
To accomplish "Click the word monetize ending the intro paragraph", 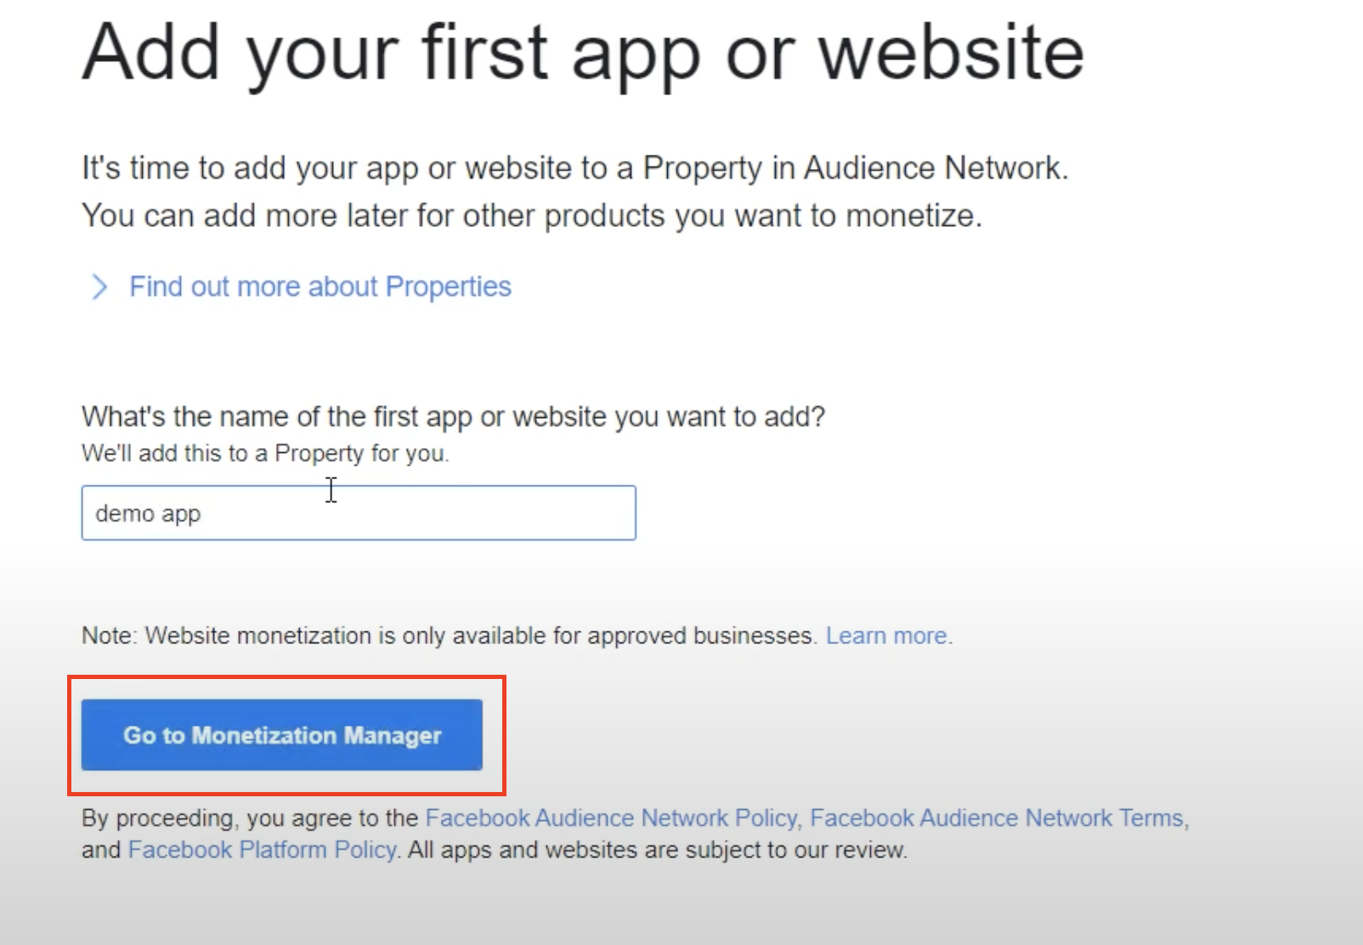I will [913, 216].
